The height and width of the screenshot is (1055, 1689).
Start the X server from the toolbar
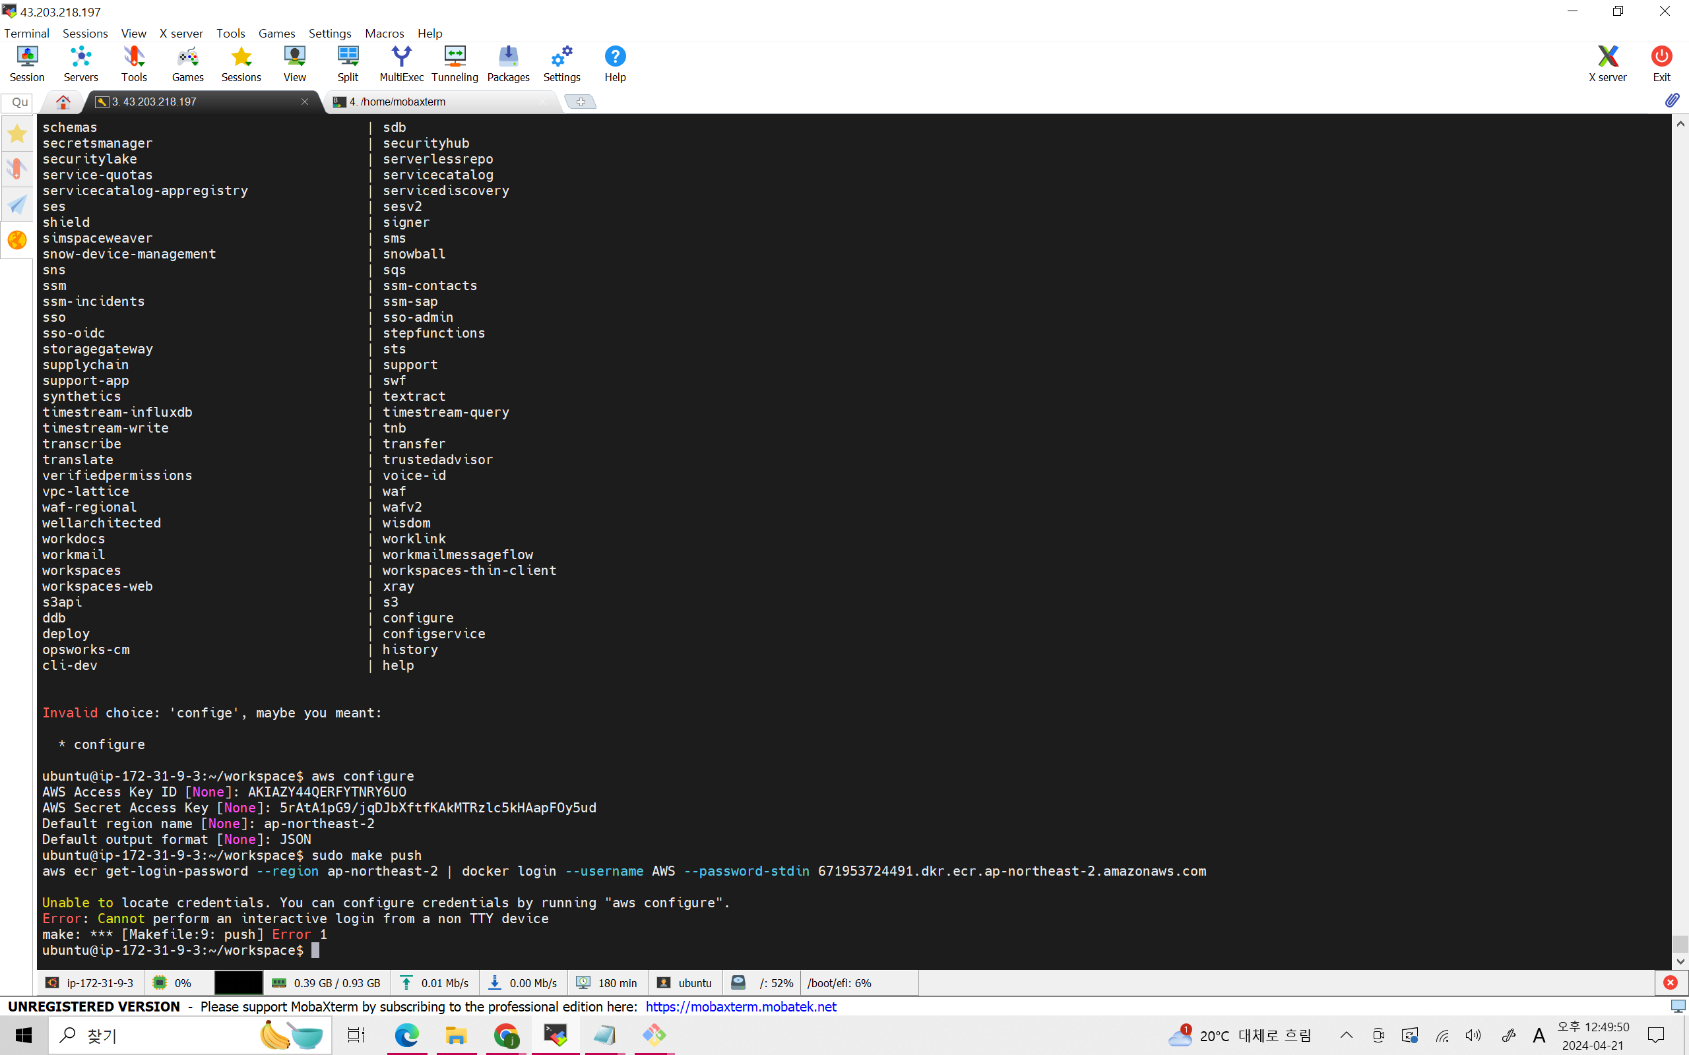(1607, 63)
